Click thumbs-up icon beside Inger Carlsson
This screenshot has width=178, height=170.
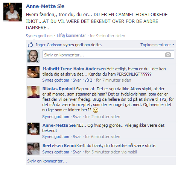(x=30, y=44)
